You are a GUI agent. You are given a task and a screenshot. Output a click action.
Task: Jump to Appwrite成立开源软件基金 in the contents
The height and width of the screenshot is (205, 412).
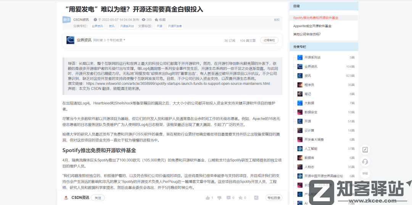click(312, 26)
